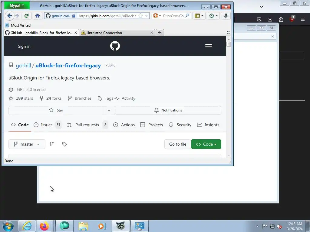Open the Insights tab
310x232 pixels.
(208, 125)
